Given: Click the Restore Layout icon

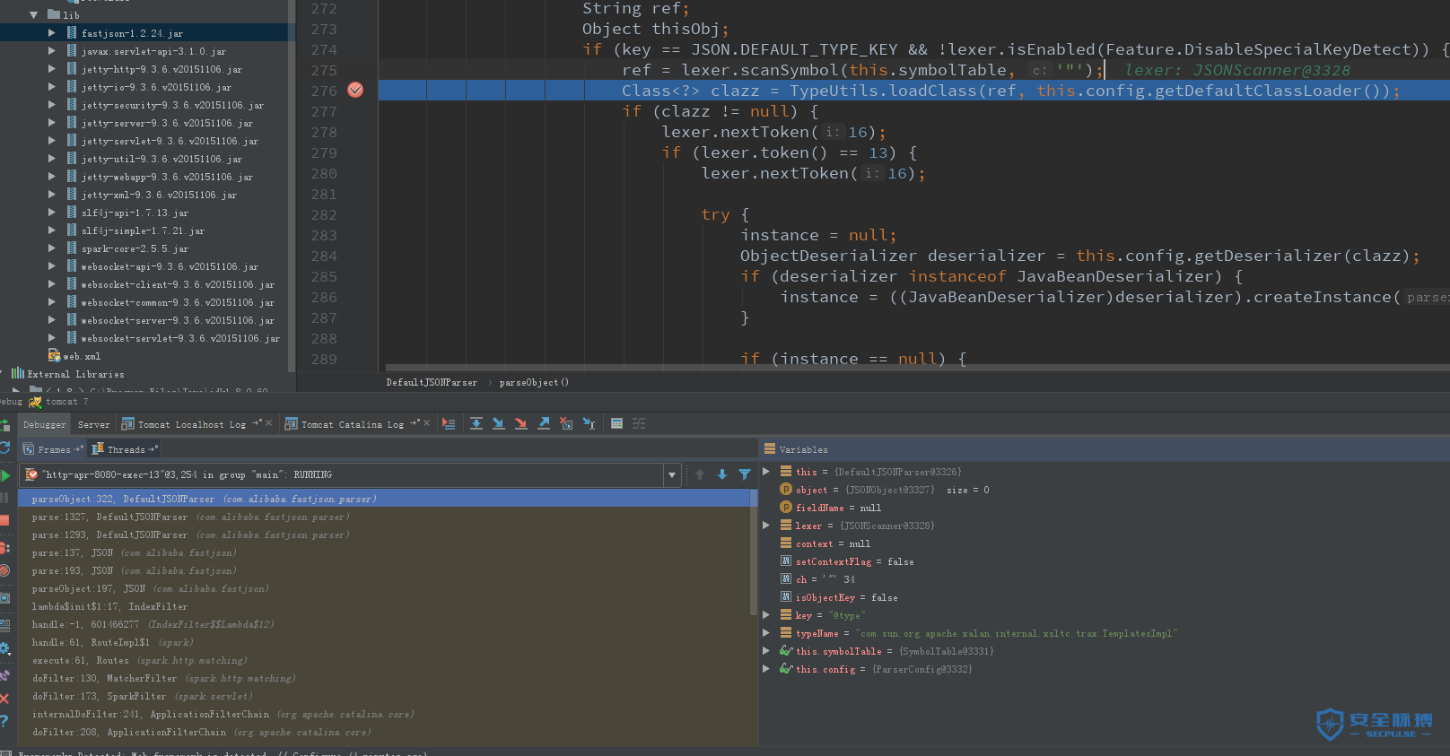Looking at the screenshot, I should [x=4, y=625].
